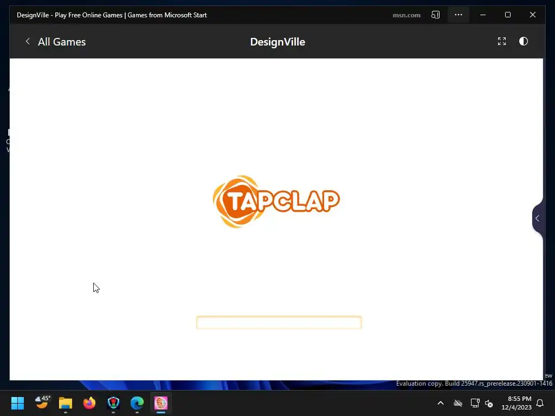Screen dimensions: 555x416
Task: Open Microsoft Edge from the taskbar
Action: 137,403
